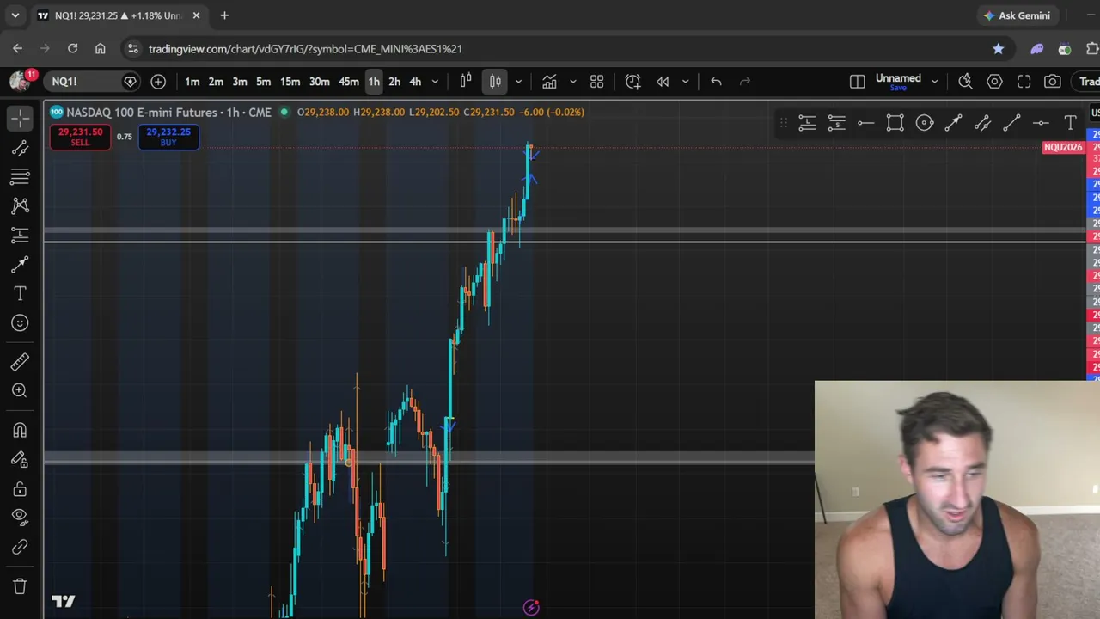Click the browser address bar URL
Image resolution: width=1100 pixels, height=619 pixels.
(x=305, y=49)
